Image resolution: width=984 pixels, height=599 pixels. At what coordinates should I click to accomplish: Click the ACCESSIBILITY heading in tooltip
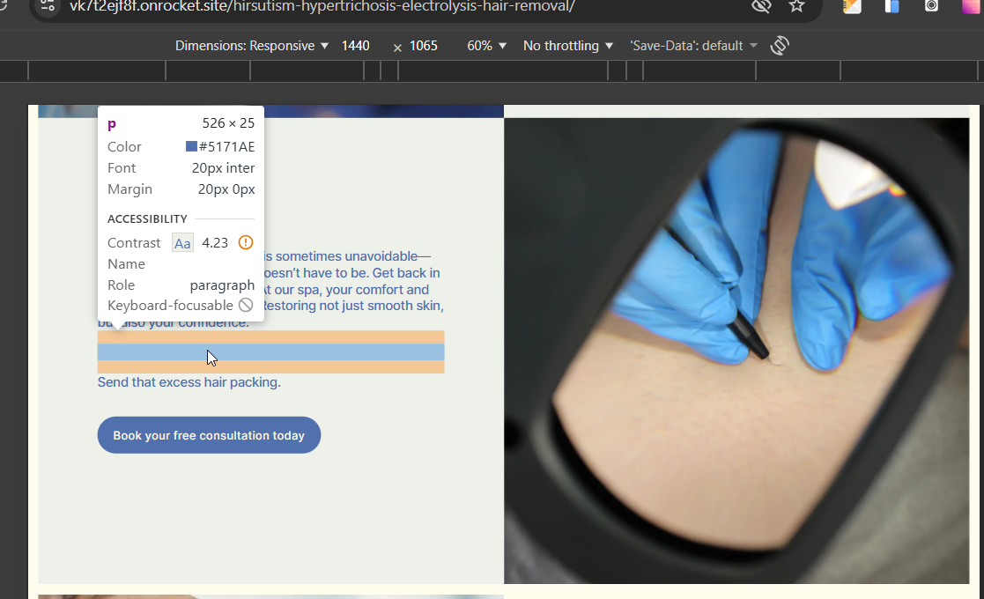point(147,219)
